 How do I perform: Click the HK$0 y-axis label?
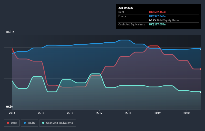pyautogui.click(x=9, y=107)
